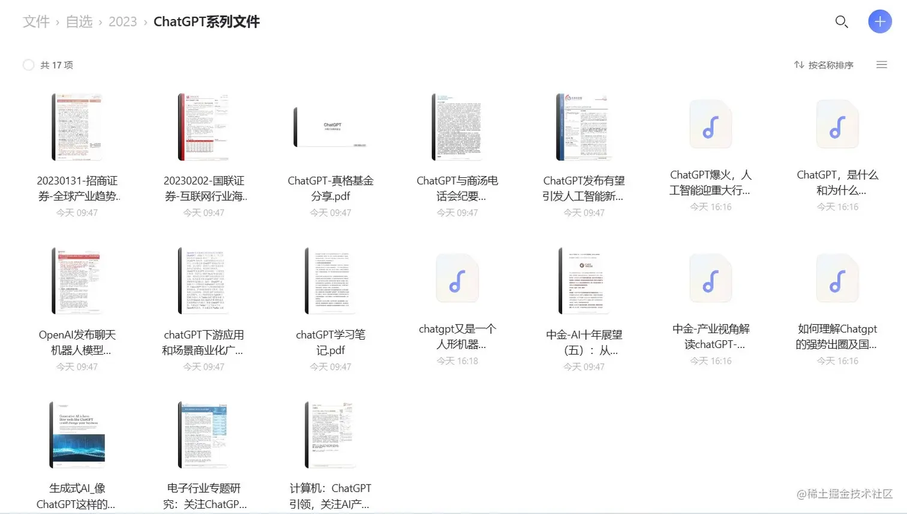
Task: Select file name 中金-AI十年展望（五）：从...
Action: tap(584, 342)
